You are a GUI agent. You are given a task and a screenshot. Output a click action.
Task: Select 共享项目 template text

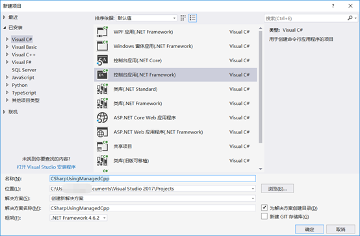click(x=123, y=147)
